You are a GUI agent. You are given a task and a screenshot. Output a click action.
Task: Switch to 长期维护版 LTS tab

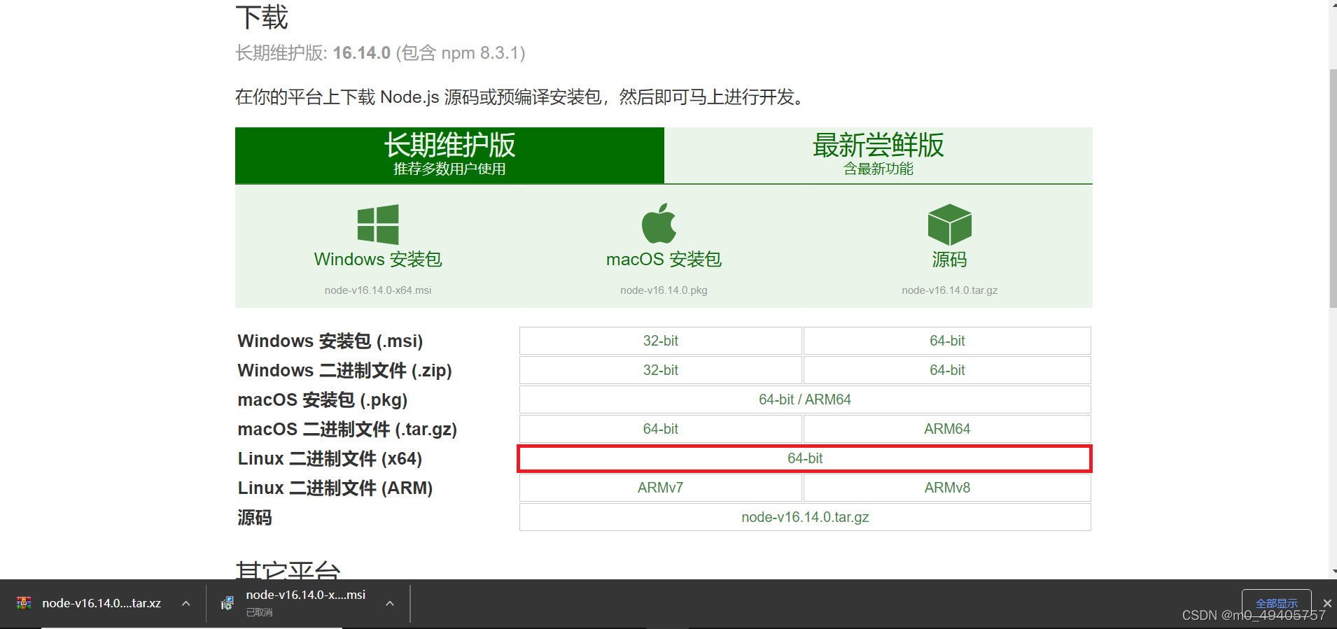[x=449, y=155]
